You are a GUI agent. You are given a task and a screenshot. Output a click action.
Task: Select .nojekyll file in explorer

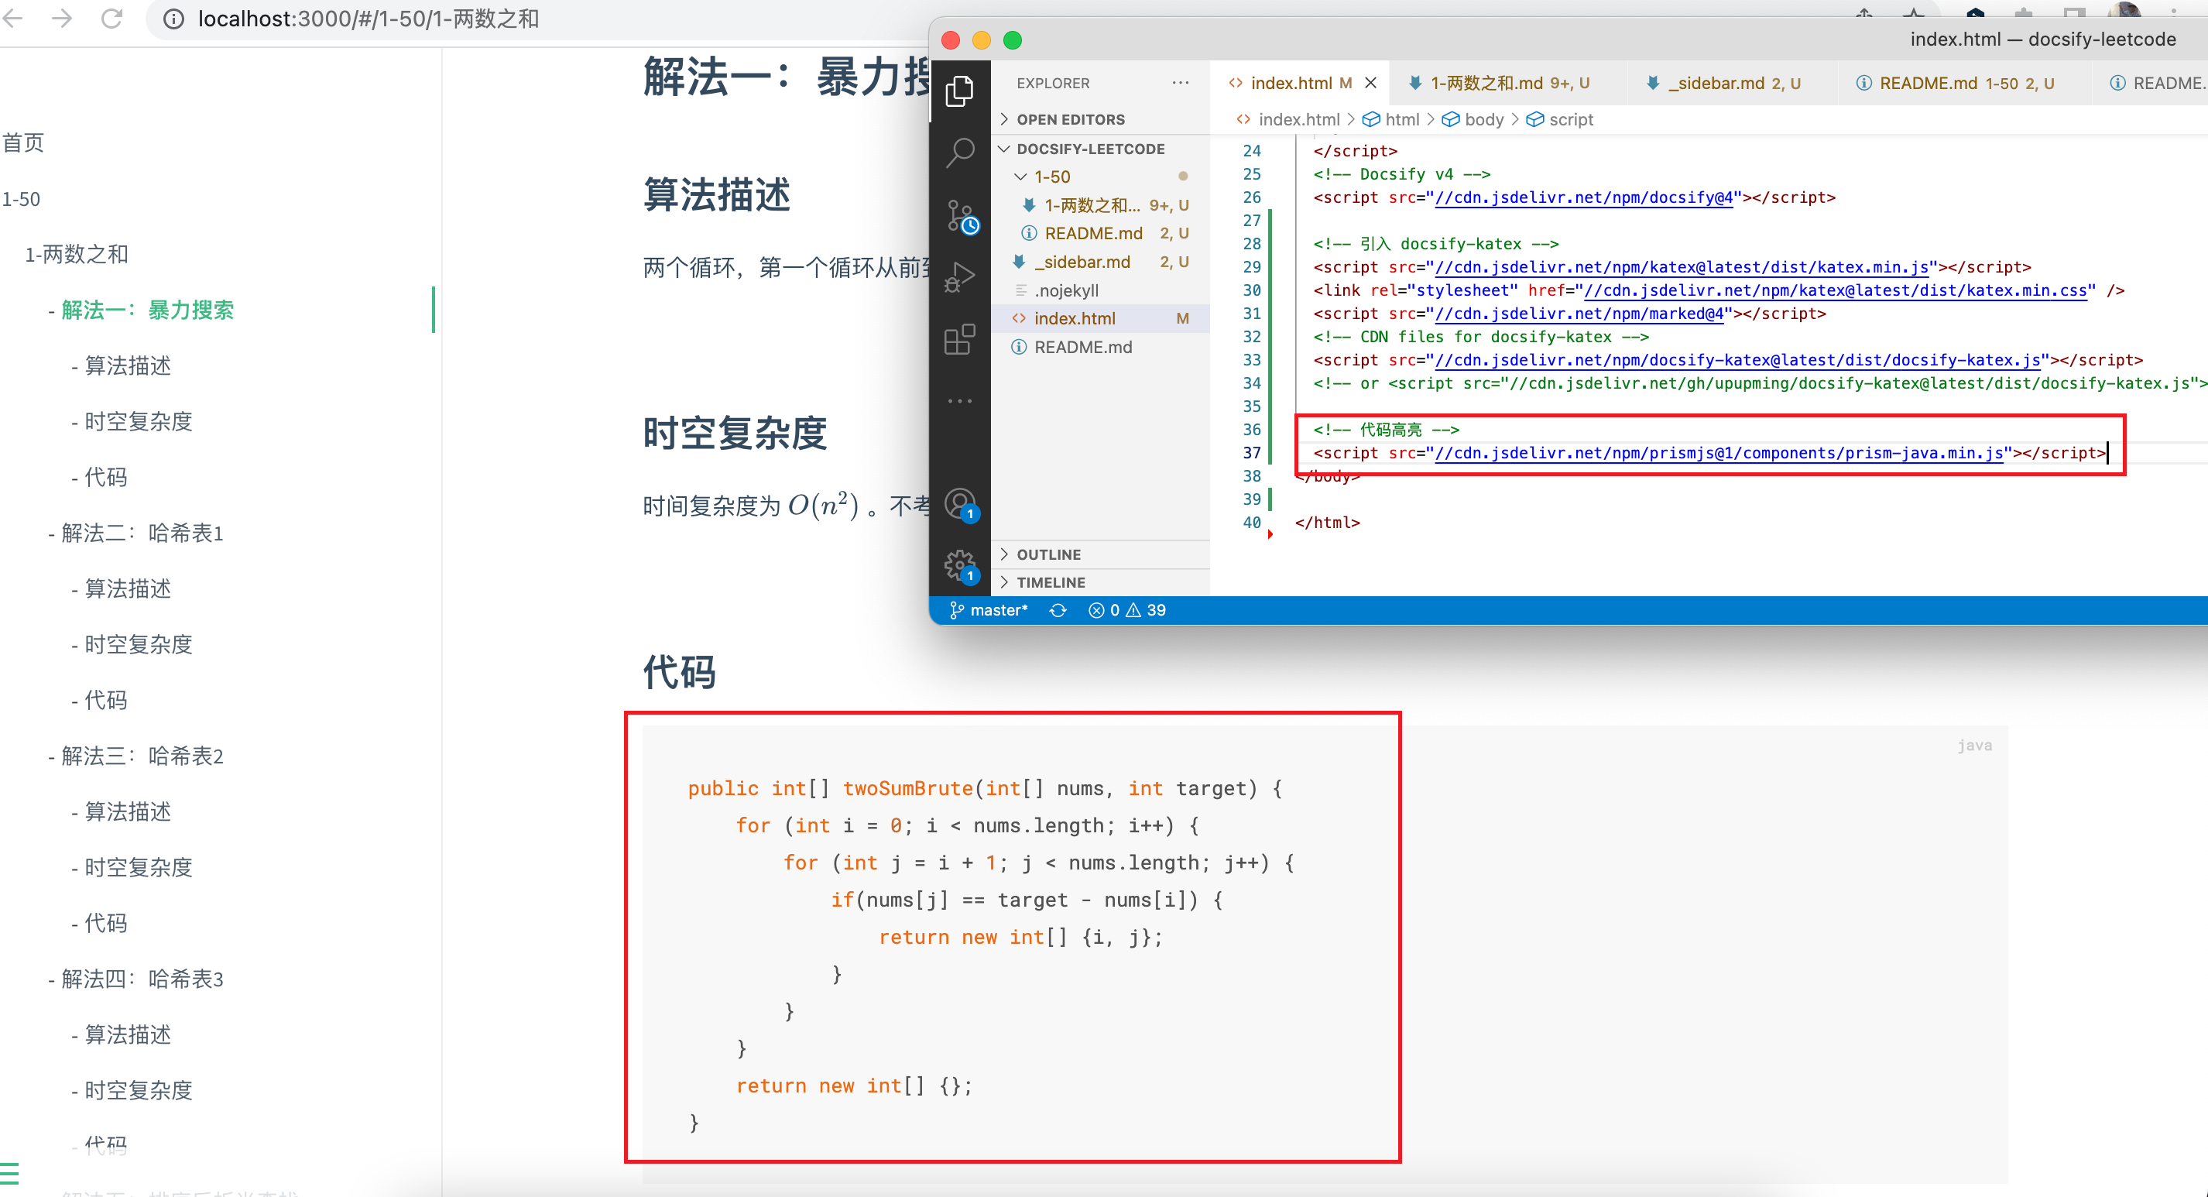click(1065, 290)
